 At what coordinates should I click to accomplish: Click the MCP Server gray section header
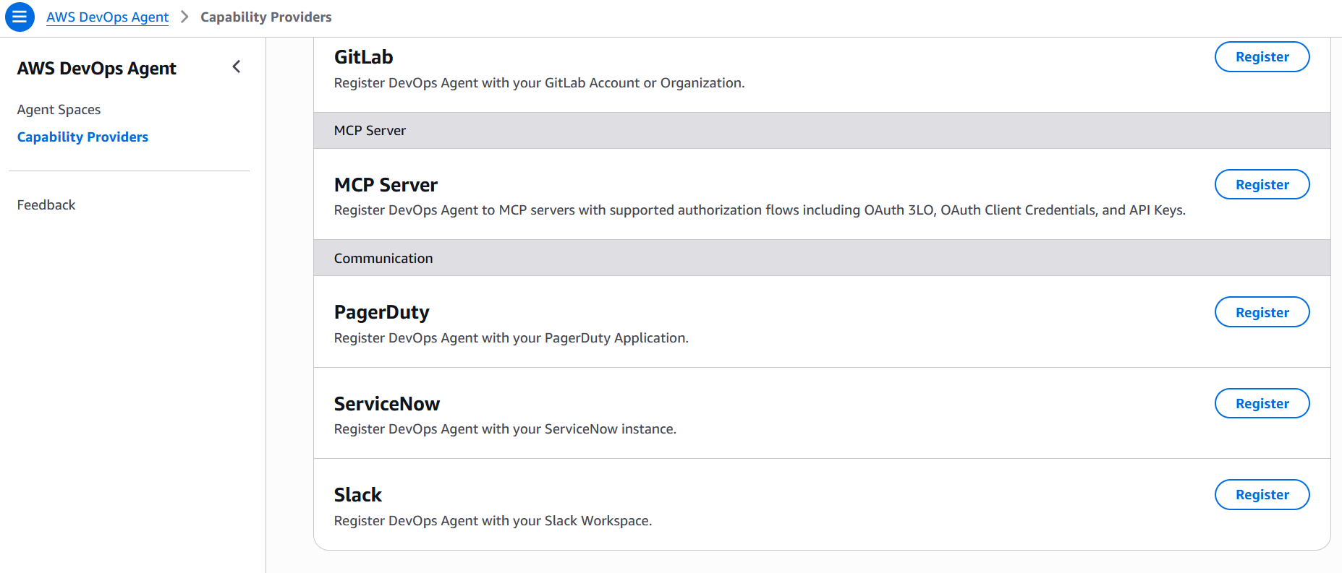[x=822, y=131]
